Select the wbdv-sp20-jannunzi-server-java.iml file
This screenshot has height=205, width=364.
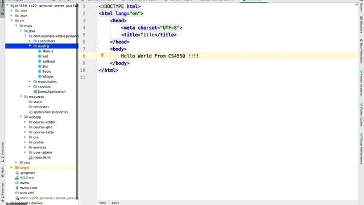(x=42, y=198)
